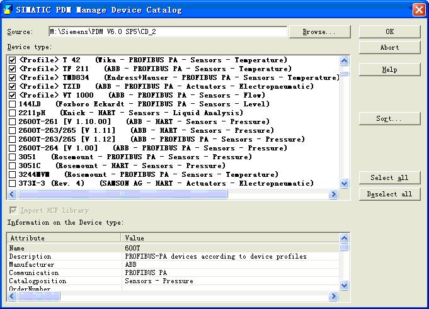Click information table horizontal scrollbar thumb
The height and width of the screenshot is (309, 429).
[38, 296]
